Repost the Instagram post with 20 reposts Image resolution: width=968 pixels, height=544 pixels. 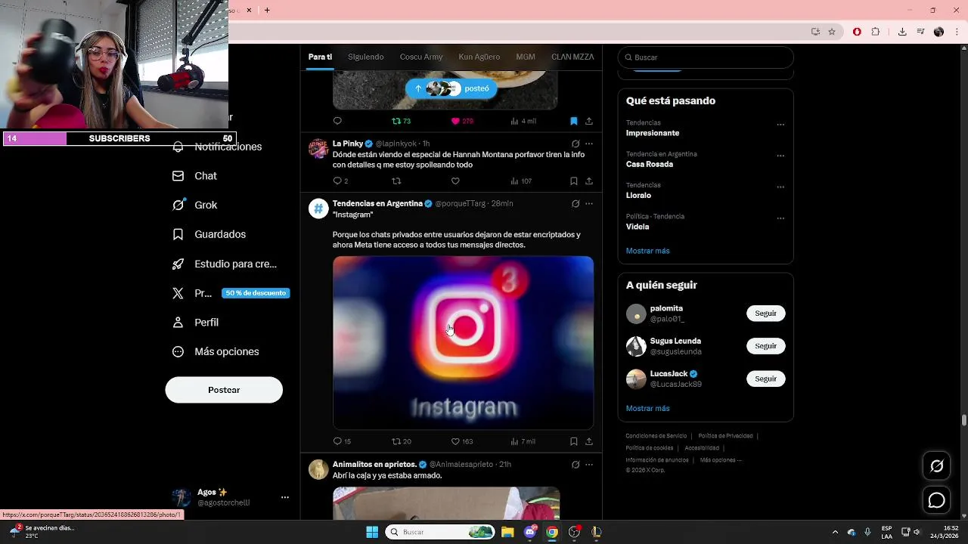(x=401, y=441)
